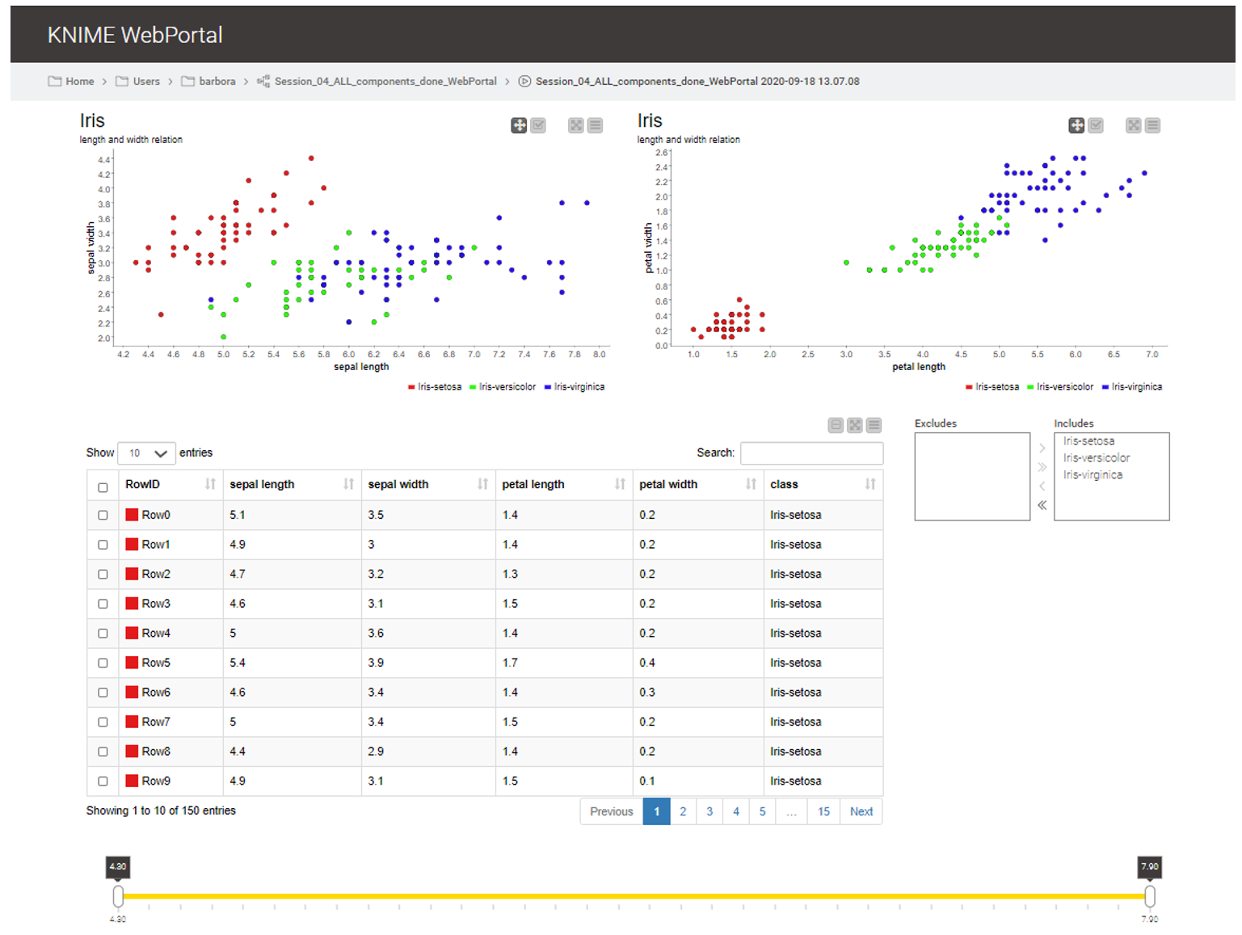Click the single left-arrow exclude button
Viewport: 1242px width, 935px height.
(x=1042, y=486)
